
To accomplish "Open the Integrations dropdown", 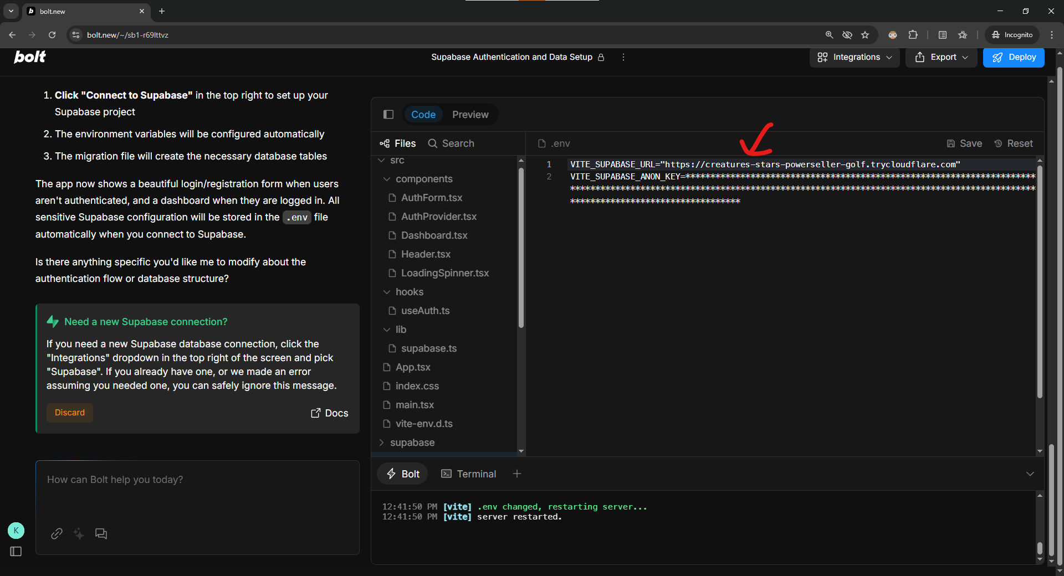I will point(855,57).
